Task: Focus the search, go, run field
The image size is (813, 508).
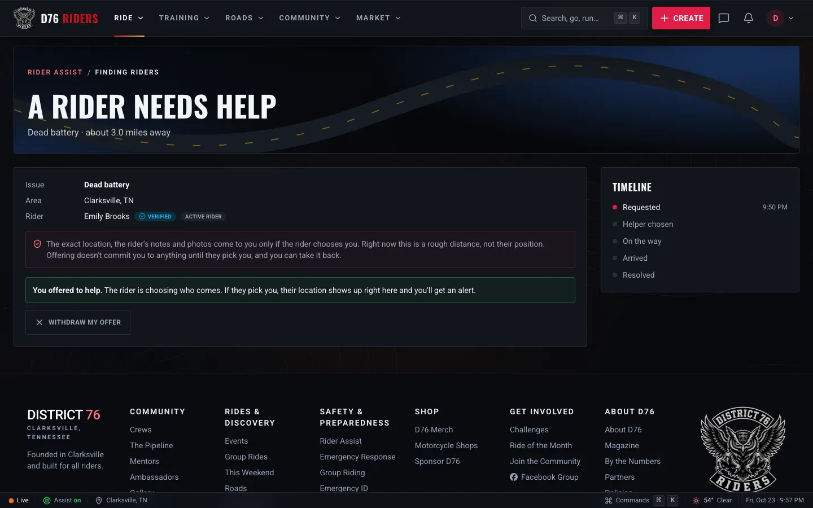Action: 584,18
